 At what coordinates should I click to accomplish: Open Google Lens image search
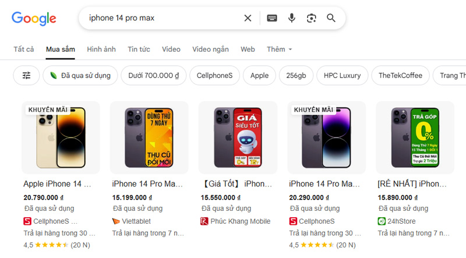pyautogui.click(x=312, y=18)
